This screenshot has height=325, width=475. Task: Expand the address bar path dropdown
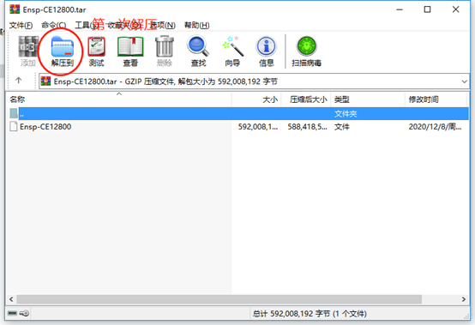[464, 81]
